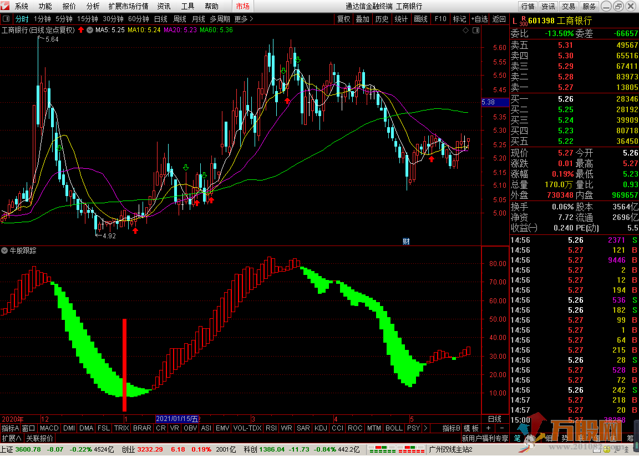Click the 交易 trade button

click(x=569, y=6)
